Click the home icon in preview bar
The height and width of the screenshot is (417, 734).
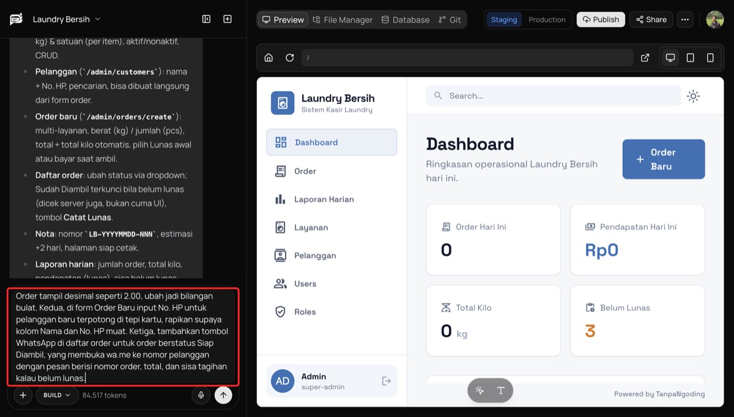[x=269, y=57]
